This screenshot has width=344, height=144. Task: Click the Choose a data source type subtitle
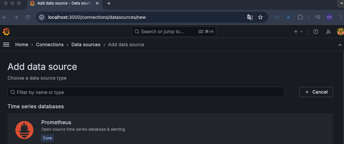coord(37,78)
